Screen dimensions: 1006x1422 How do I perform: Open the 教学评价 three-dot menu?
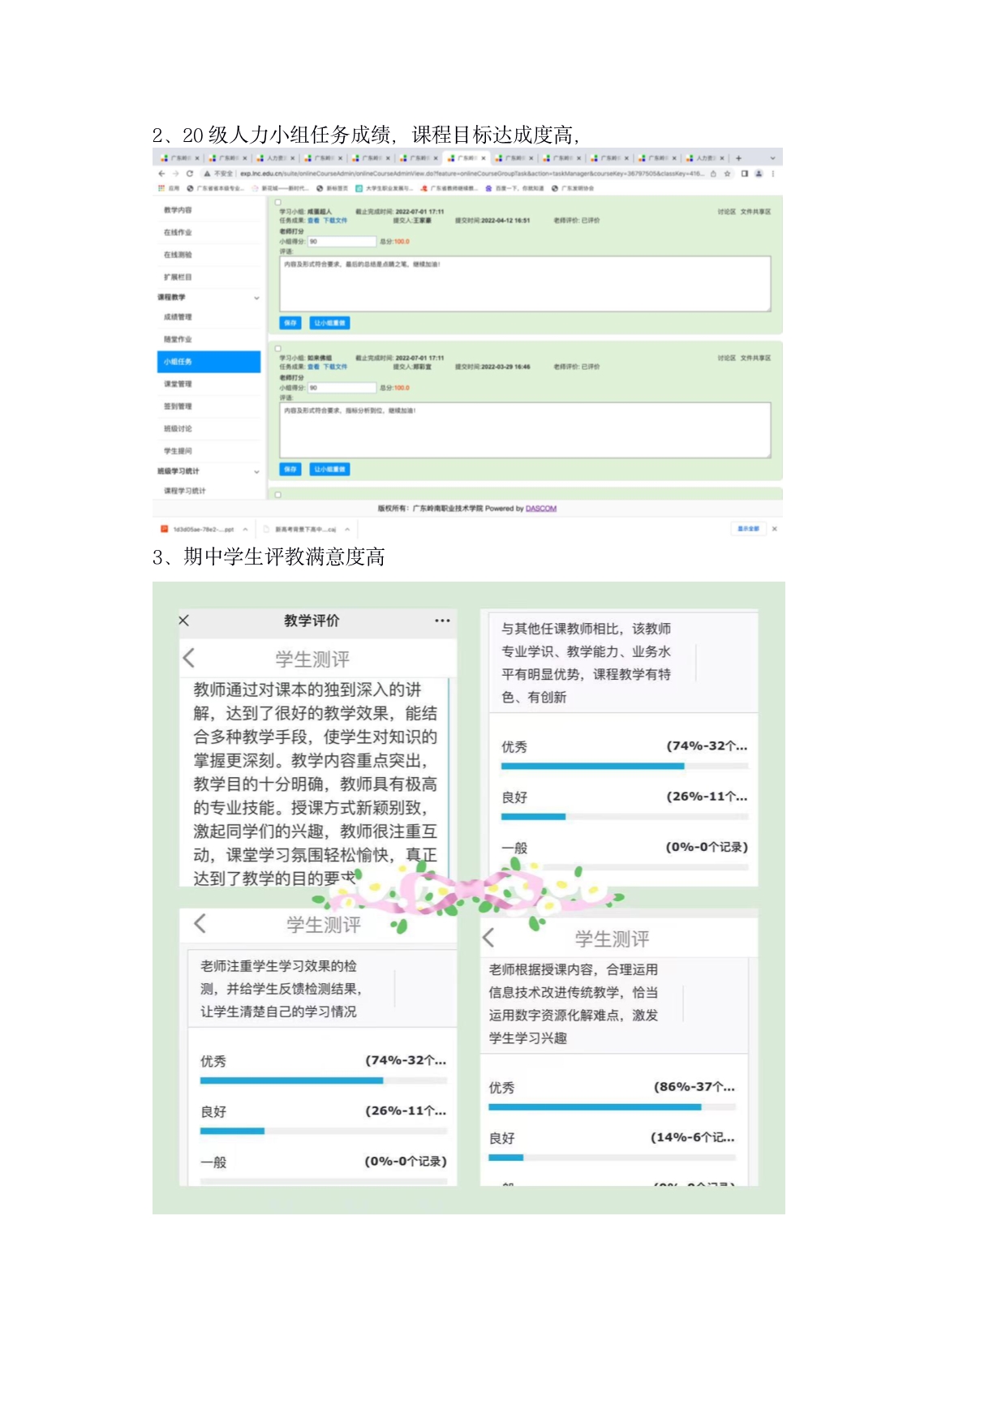tap(442, 621)
